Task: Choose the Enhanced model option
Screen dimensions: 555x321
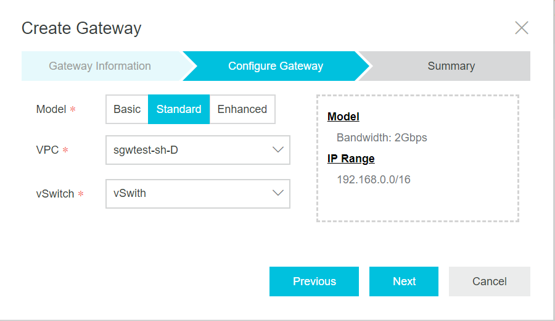Action: click(242, 109)
